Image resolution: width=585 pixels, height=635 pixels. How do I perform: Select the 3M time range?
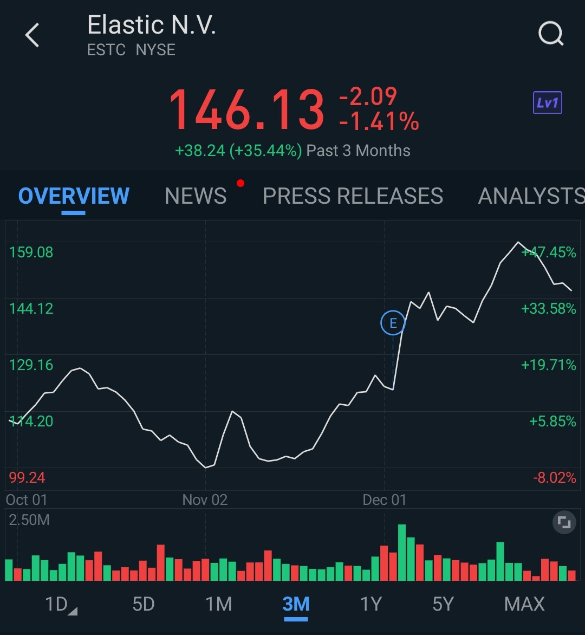pyautogui.click(x=296, y=604)
